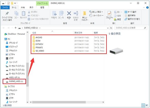Open the New item dropdown
The width and height of the screenshot is (150, 108).
tap(96, 12)
